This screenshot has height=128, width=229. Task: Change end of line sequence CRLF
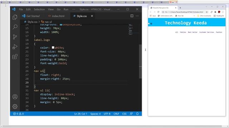[x=116, y=114]
